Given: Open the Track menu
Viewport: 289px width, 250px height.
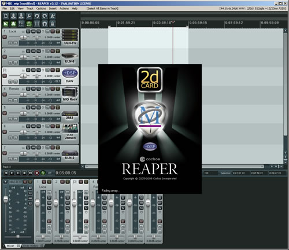Looking at the screenshot, I should click(x=30, y=9).
